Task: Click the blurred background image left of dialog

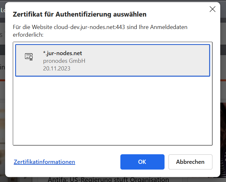Action: (x=2, y=127)
